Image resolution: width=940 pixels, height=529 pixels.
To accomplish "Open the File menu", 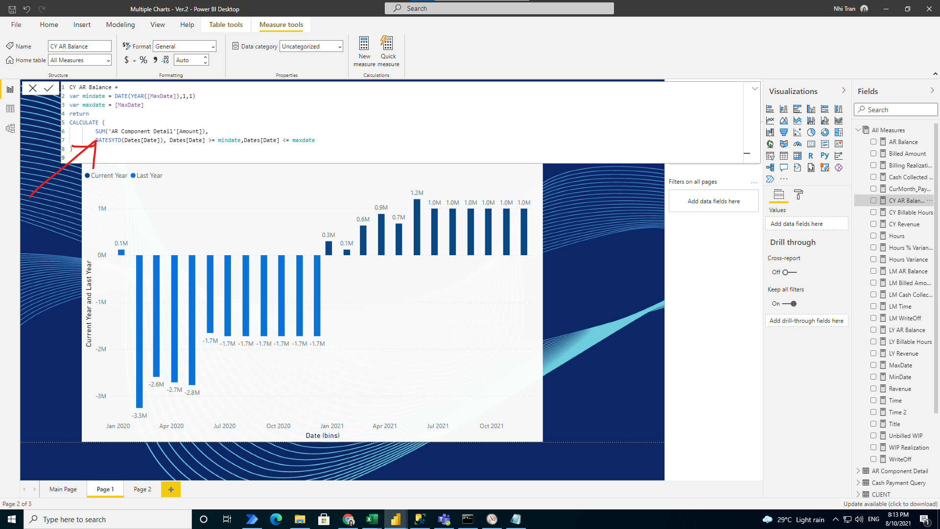I will 16,24.
